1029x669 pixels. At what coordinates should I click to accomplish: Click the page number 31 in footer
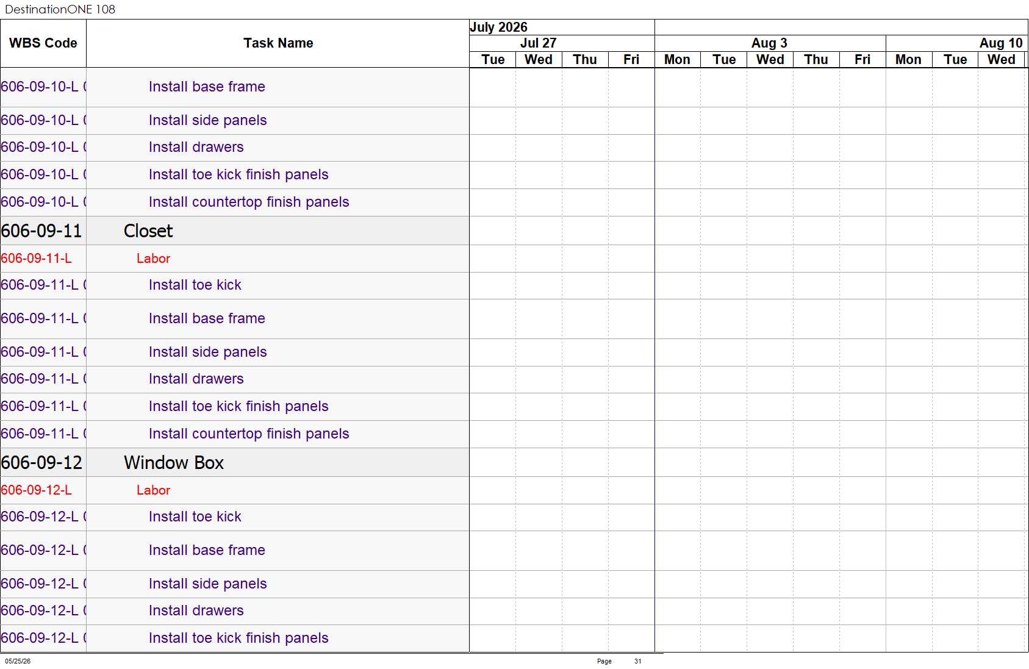coord(637,661)
